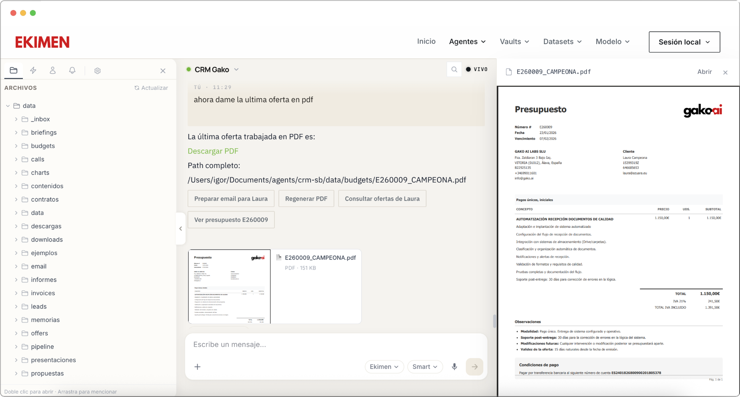Open the settings gear tab
This screenshot has height=397, width=740.
(x=98, y=71)
